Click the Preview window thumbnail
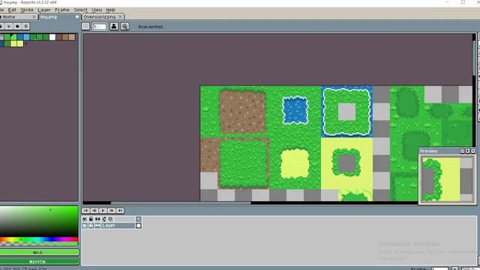The image size is (480, 270). 447,178
